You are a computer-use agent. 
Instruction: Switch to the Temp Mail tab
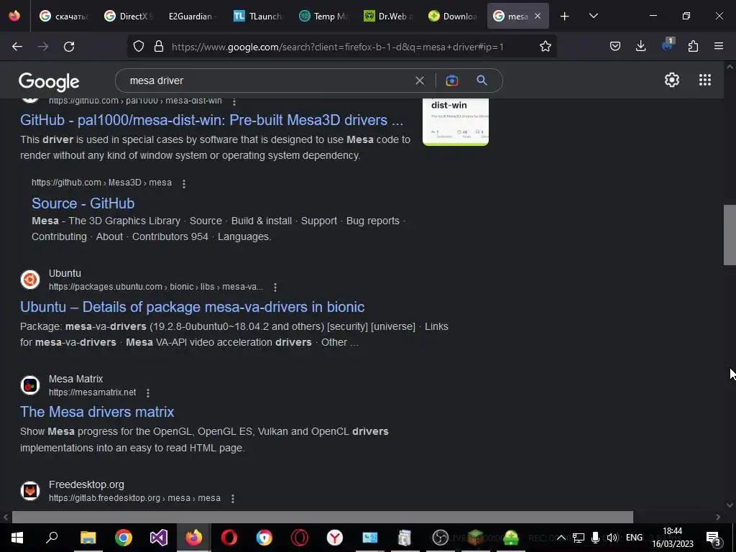pyautogui.click(x=323, y=17)
